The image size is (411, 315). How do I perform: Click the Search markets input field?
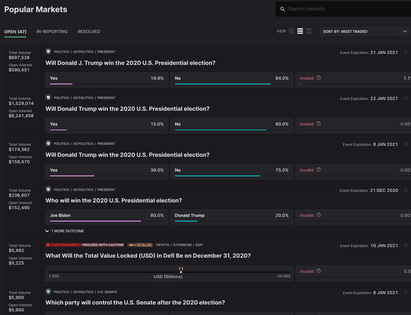[x=343, y=9]
